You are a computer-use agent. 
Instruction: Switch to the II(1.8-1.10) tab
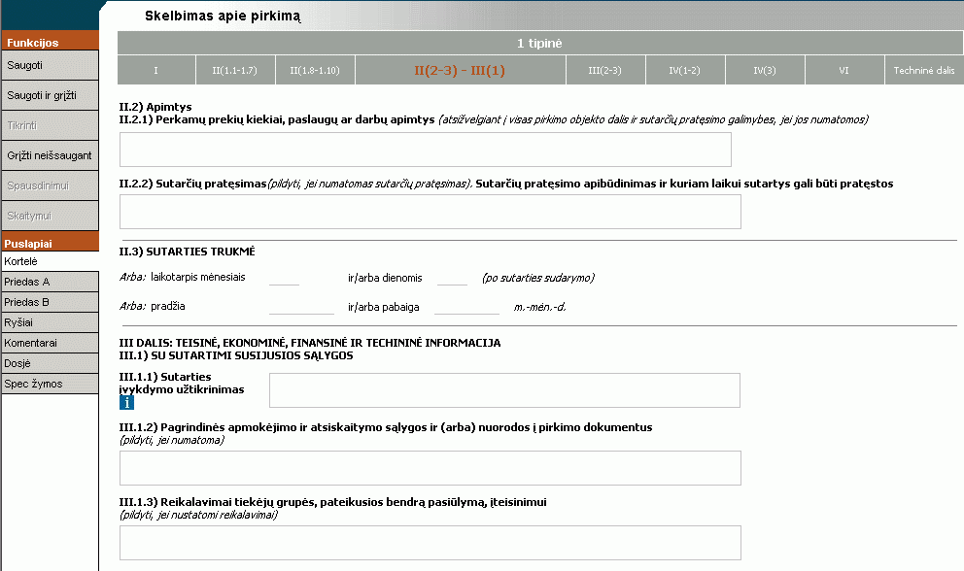315,70
